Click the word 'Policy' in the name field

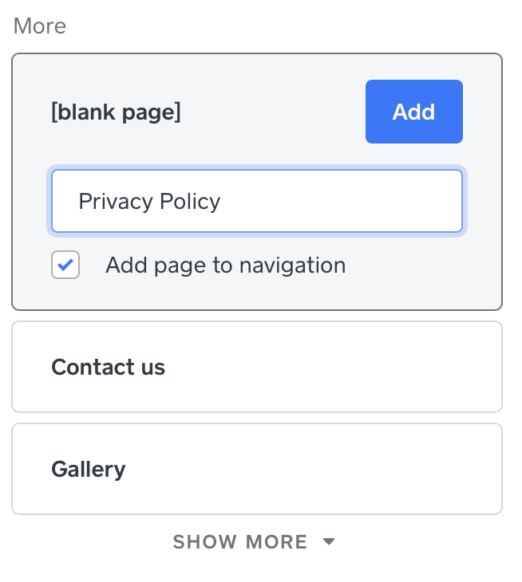(x=190, y=201)
